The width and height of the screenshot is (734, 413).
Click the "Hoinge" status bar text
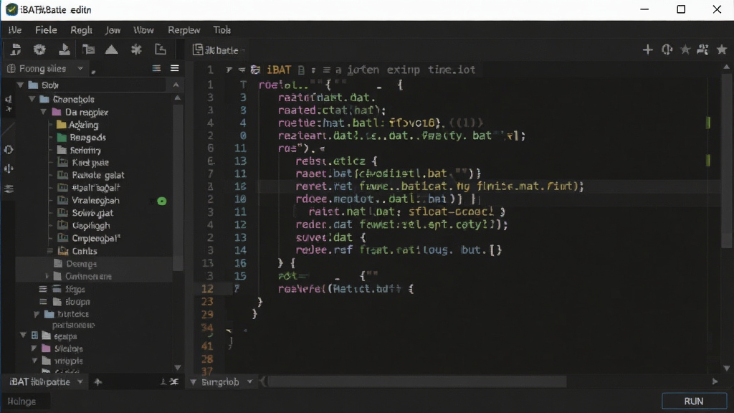tap(22, 402)
